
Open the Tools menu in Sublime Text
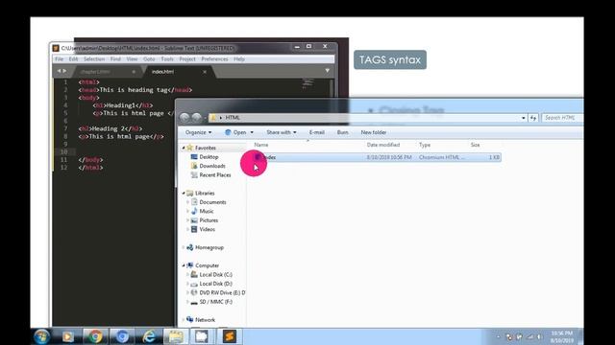(167, 59)
